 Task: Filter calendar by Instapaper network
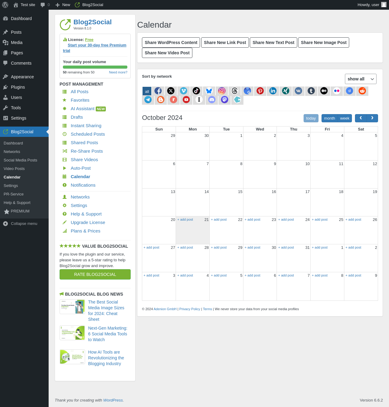pyautogui.click(x=199, y=100)
